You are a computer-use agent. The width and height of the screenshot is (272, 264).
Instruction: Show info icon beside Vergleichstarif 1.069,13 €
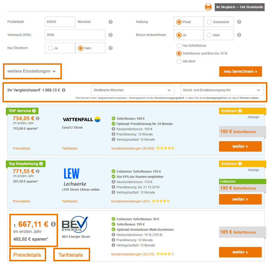click(x=64, y=90)
